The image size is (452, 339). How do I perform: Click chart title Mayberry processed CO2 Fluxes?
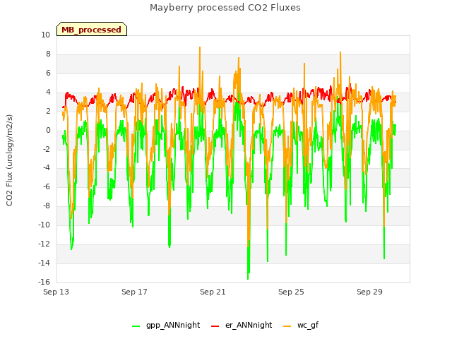pos(225,8)
